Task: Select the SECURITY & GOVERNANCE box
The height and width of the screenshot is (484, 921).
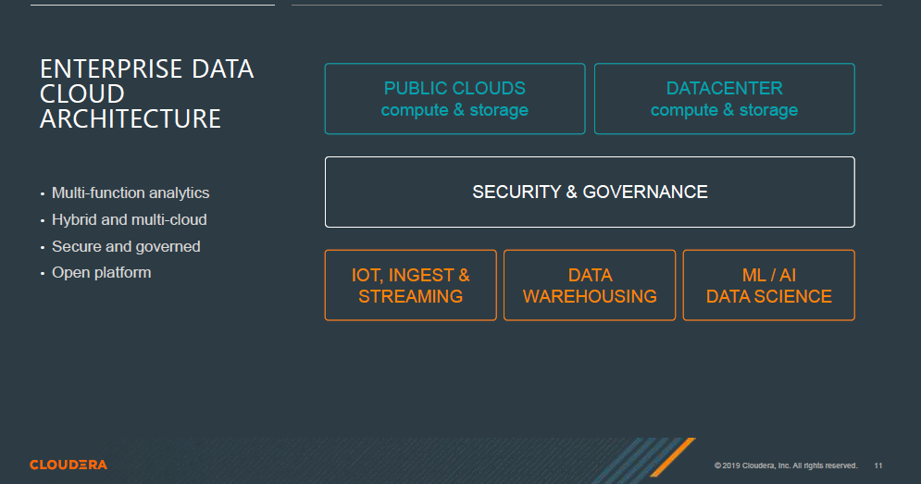Action: pyautogui.click(x=590, y=192)
